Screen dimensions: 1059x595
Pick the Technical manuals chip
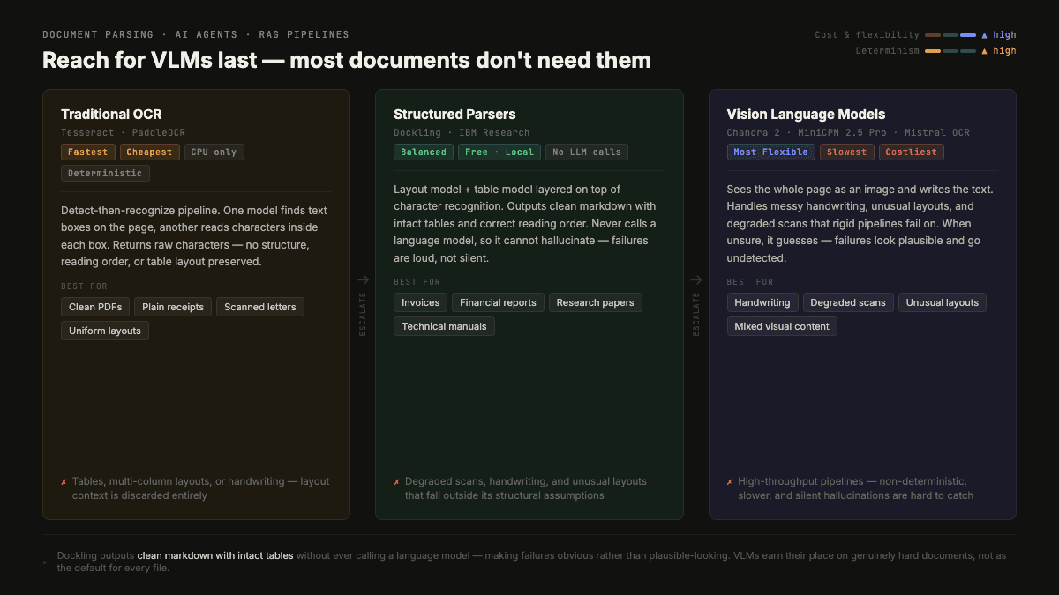pos(445,326)
